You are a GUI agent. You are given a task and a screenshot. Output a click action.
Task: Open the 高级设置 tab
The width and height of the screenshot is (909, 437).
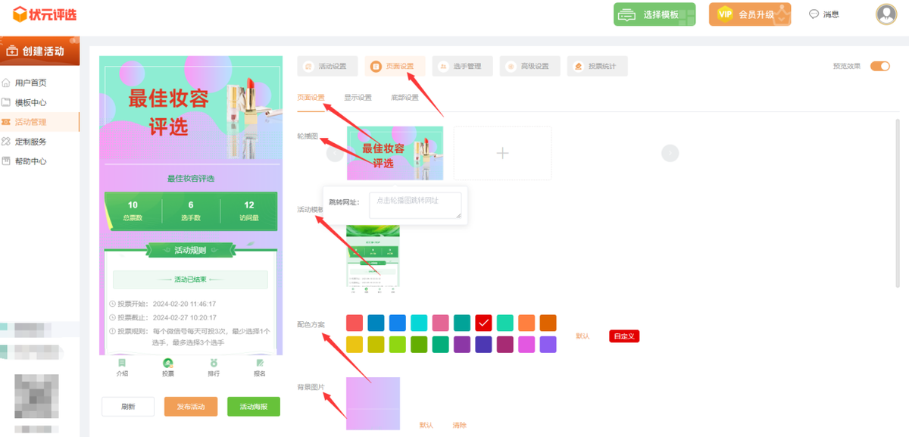click(529, 67)
